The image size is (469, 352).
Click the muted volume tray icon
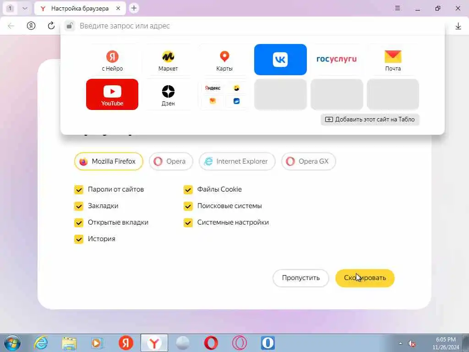(x=412, y=344)
